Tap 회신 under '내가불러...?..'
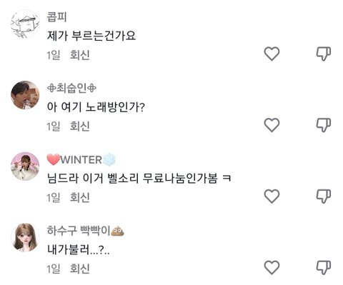This screenshot has width=343, height=285. point(80,269)
